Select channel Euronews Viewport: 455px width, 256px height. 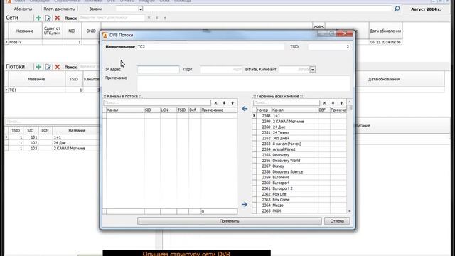[x=299, y=177]
